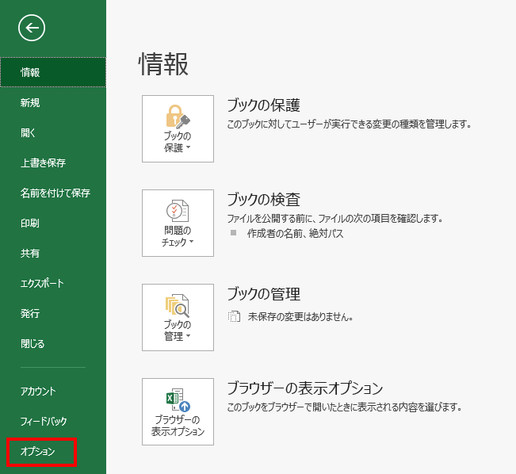Screen dimensions: 516x474
Task: Click the 情報 page title
Action: point(163,64)
